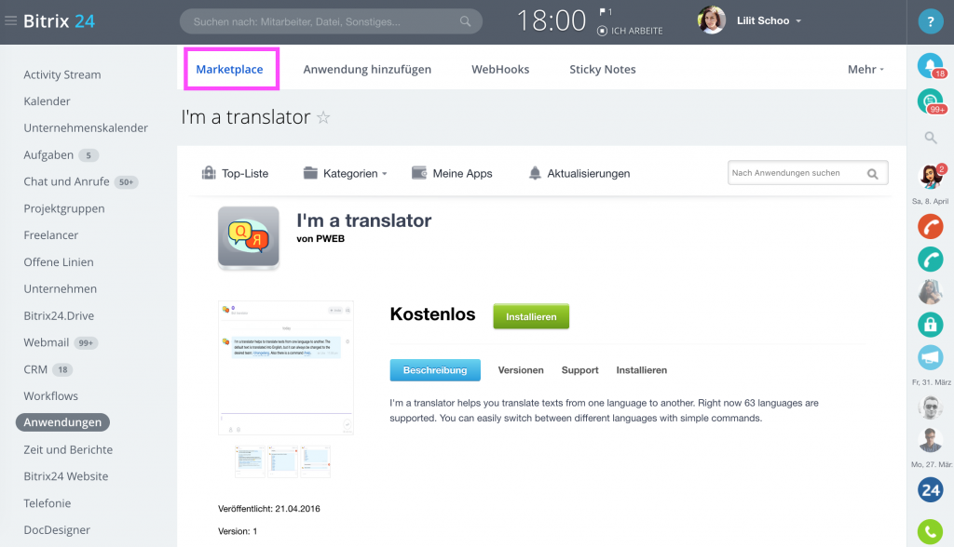The image size is (954, 547).
Task: Open the blue 24 round icon
Action: [x=931, y=490]
